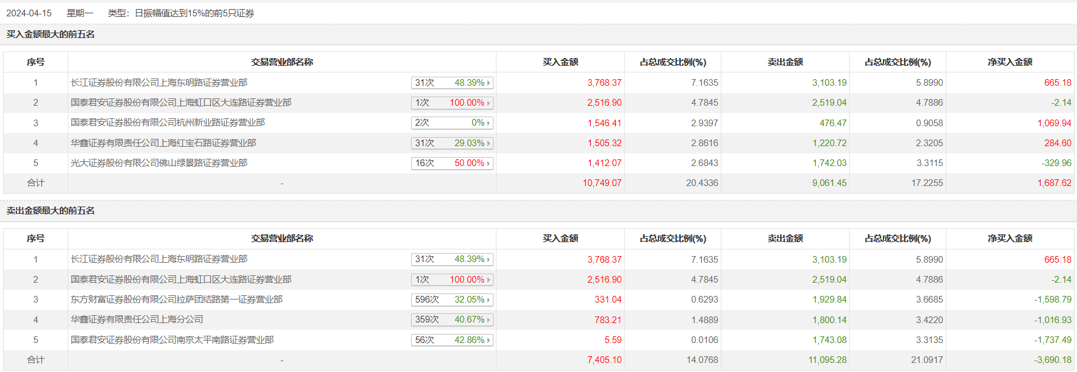Expand 国泰君安南京太平南路 56次 42.86% stats box
1077x372 pixels.
tap(452, 340)
